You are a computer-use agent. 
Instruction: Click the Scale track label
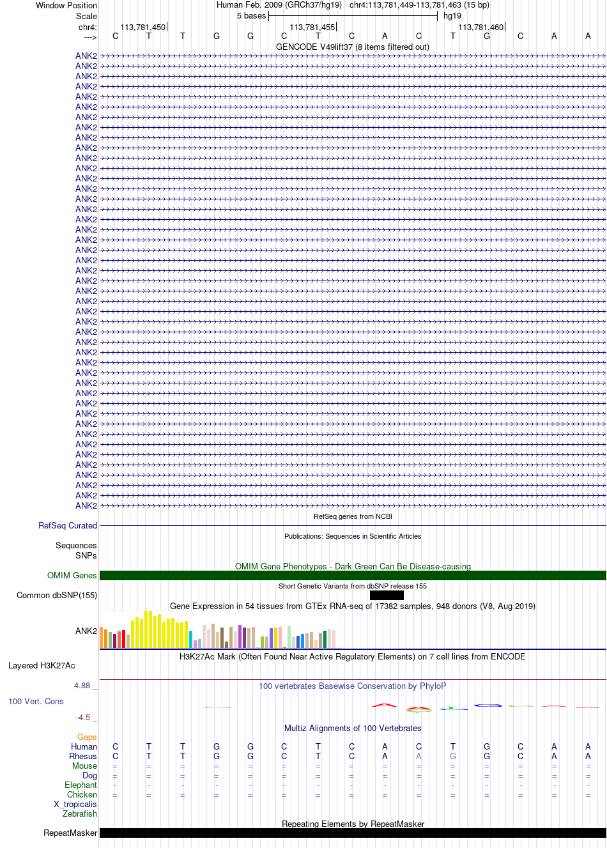[87, 16]
